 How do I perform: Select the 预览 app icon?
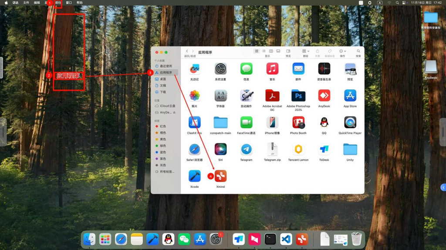point(350,69)
